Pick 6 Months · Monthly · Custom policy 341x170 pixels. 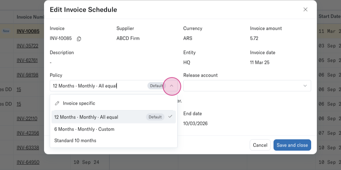[x=84, y=129]
